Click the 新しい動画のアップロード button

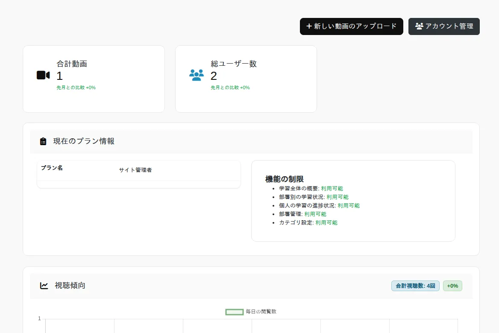click(x=351, y=26)
